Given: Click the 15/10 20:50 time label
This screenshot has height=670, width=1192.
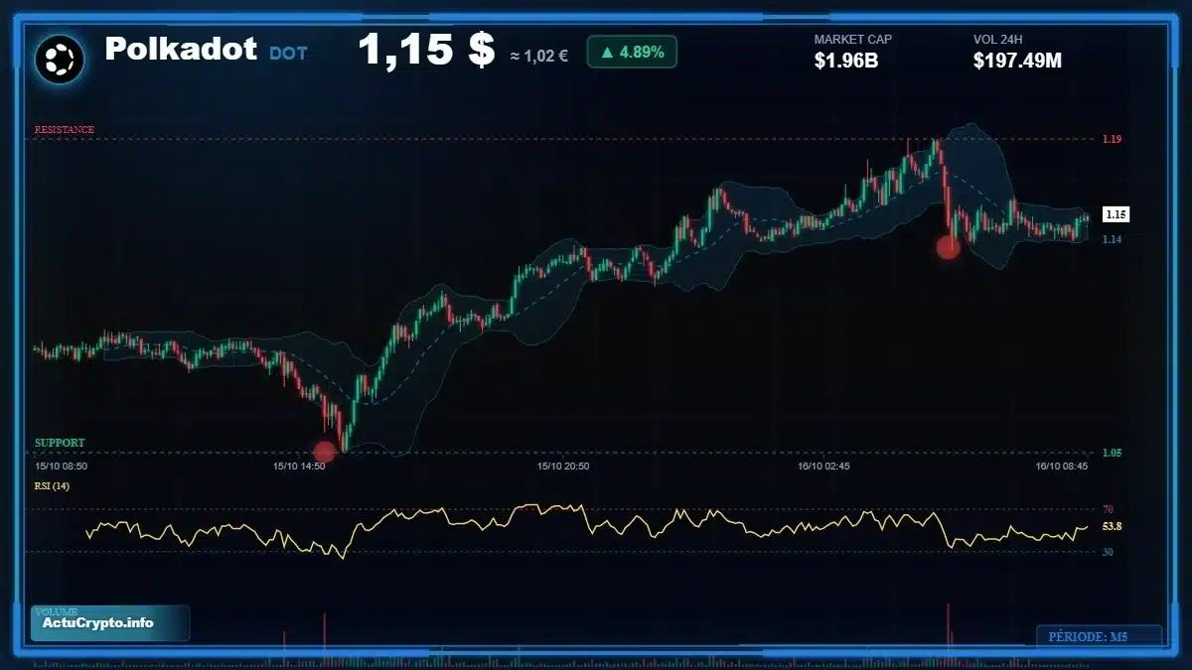Looking at the screenshot, I should coord(563,466).
